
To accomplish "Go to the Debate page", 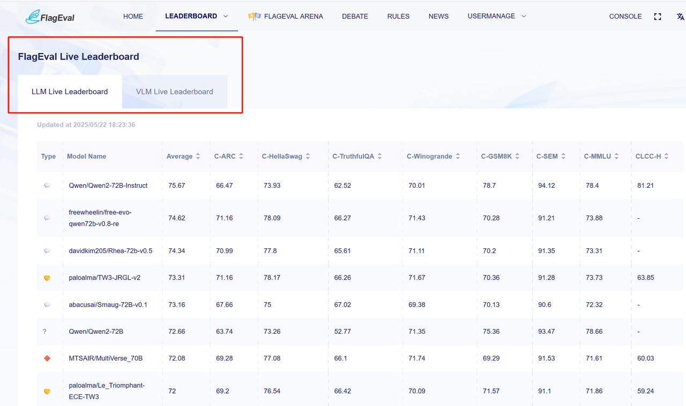I will [x=355, y=17].
